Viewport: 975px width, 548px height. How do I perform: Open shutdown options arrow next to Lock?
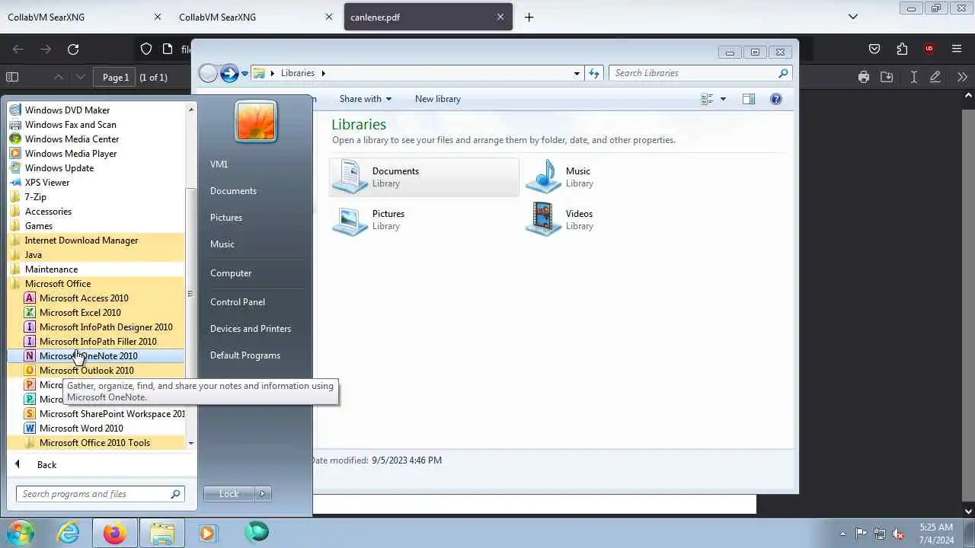(x=263, y=494)
